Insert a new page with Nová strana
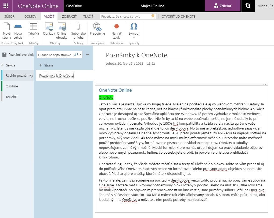 pyautogui.click(x=7, y=31)
